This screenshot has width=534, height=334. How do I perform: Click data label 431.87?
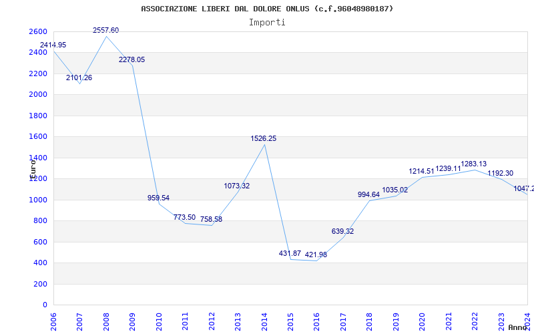coord(290,254)
